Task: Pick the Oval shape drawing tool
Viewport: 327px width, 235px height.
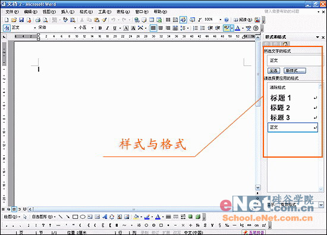Action: (83, 217)
